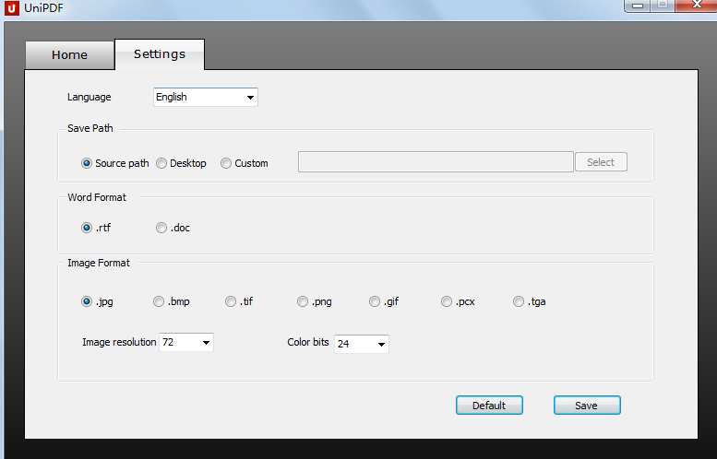Open the Settings tab
Screen dimensions: 717x459
(x=160, y=53)
